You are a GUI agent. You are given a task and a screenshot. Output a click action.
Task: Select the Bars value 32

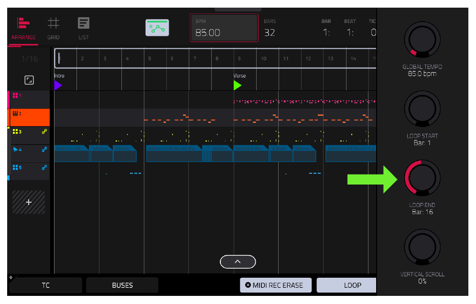point(270,33)
